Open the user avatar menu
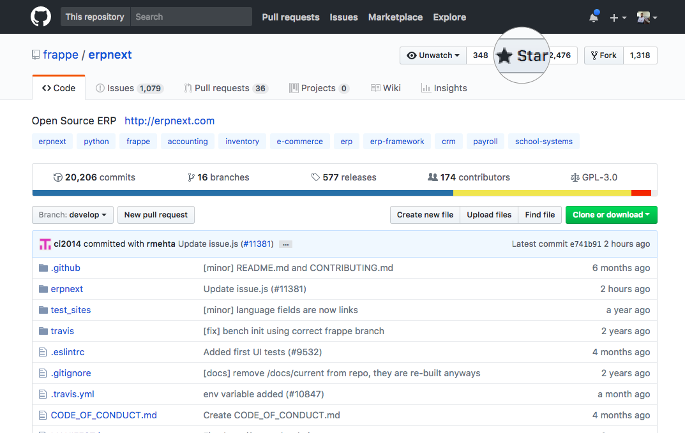Screen dimensions: 685x433 pyautogui.click(x=647, y=17)
